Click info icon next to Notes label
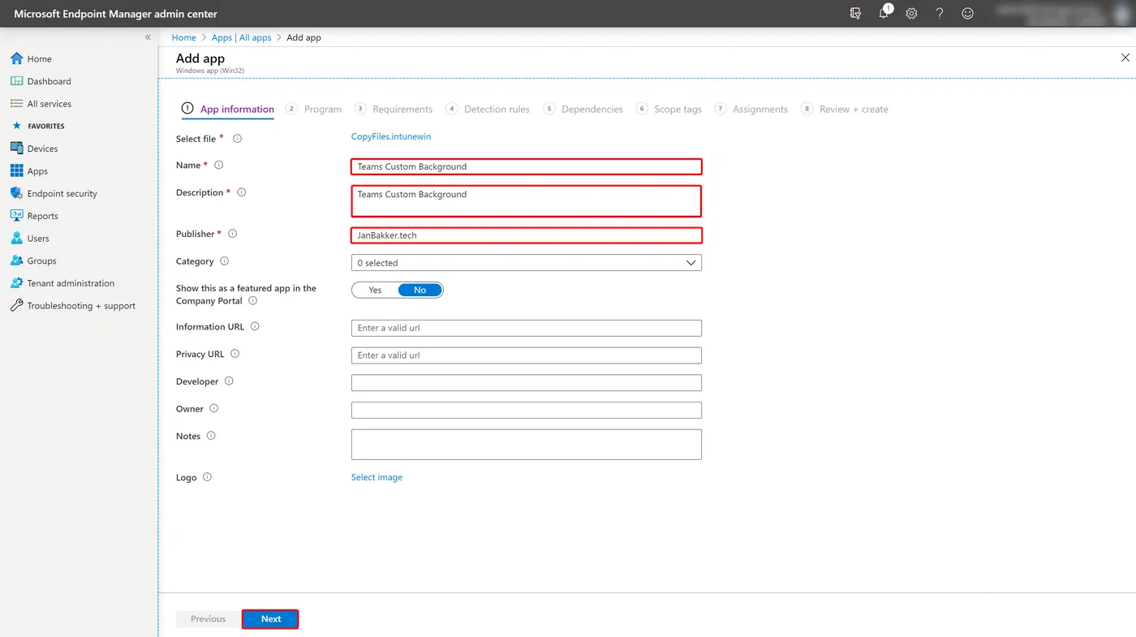Image resolution: width=1136 pixels, height=637 pixels. tap(211, 436)
